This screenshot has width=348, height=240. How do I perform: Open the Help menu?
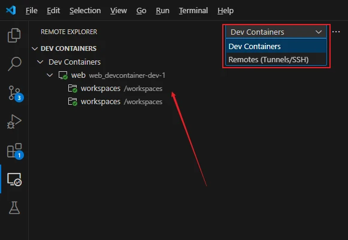pyautogui.click(x=225, y=10)
